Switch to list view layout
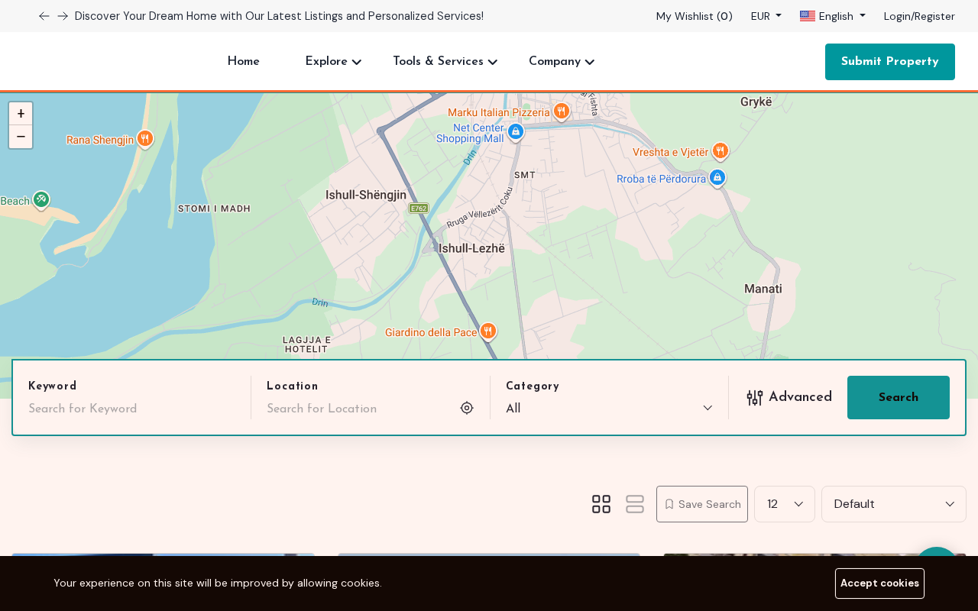This screenshot has width=978, height=611. pos(634,504)
